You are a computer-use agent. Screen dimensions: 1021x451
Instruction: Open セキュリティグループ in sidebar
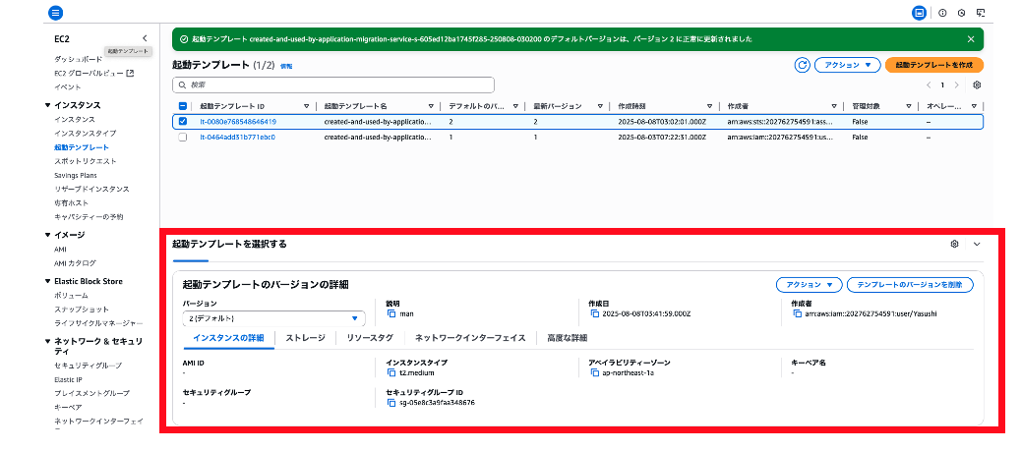(88, 366)
